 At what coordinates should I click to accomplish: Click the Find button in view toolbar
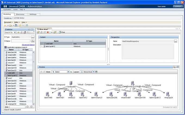click(62, 32)
